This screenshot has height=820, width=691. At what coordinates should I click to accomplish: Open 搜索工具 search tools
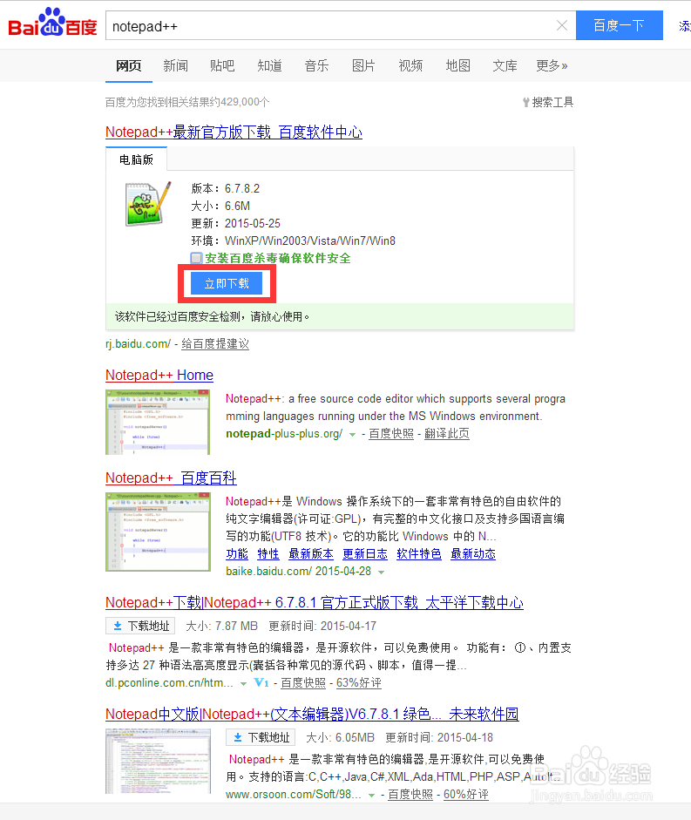(x=548, y=102)
